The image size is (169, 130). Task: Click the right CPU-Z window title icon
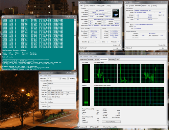(x=126, y=2)
